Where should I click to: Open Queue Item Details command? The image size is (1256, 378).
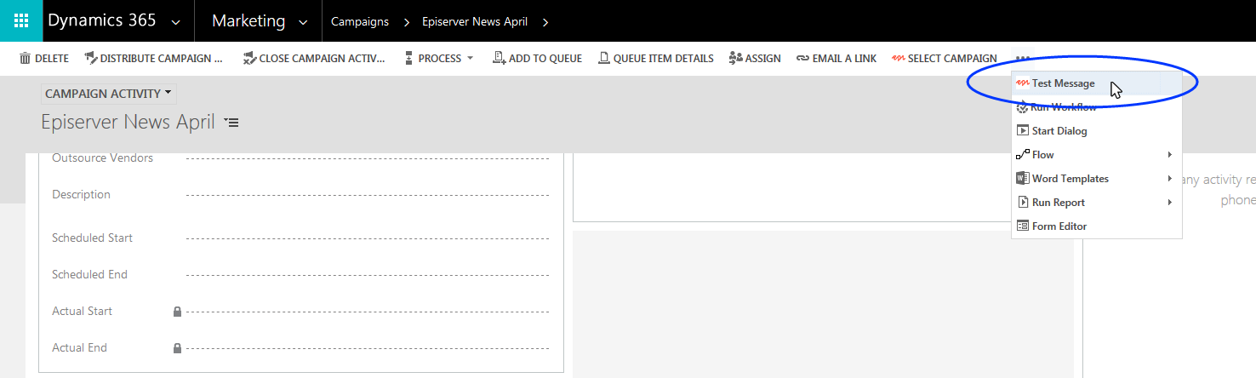click(x=604, y=59)
